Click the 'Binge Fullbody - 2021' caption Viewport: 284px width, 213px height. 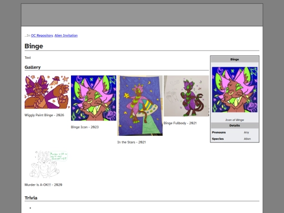(180, 123)
